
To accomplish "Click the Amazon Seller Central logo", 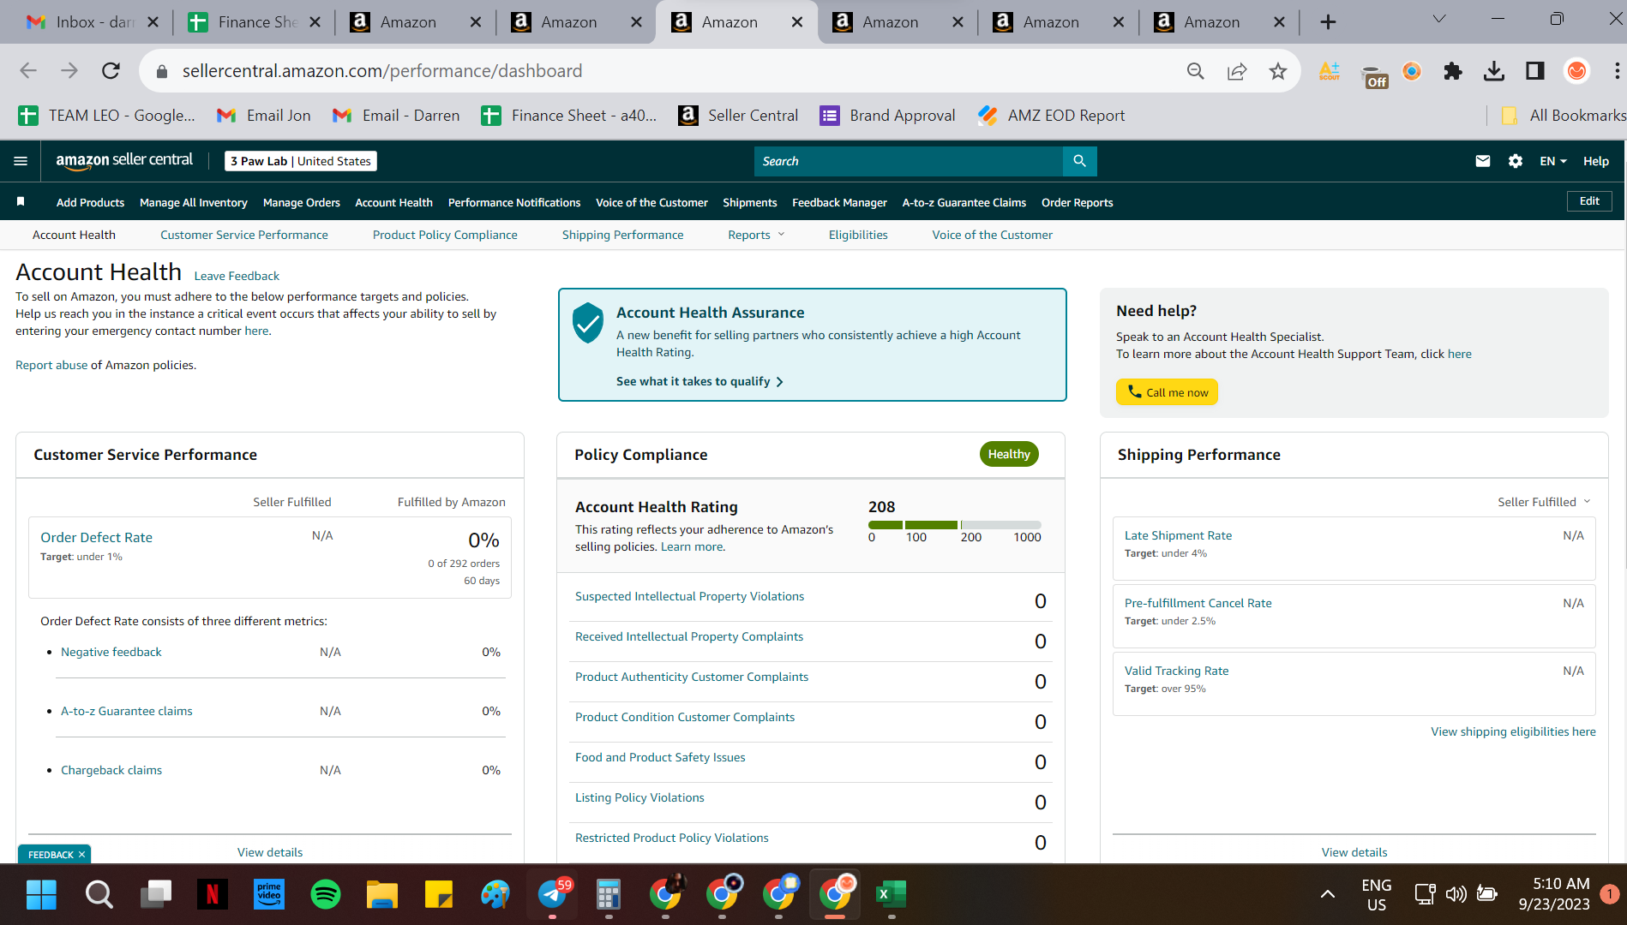I will [124, 160].
